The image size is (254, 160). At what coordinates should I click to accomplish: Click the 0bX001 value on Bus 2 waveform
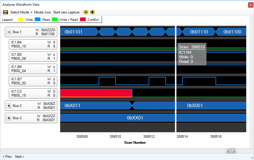[x=195, y=105]
